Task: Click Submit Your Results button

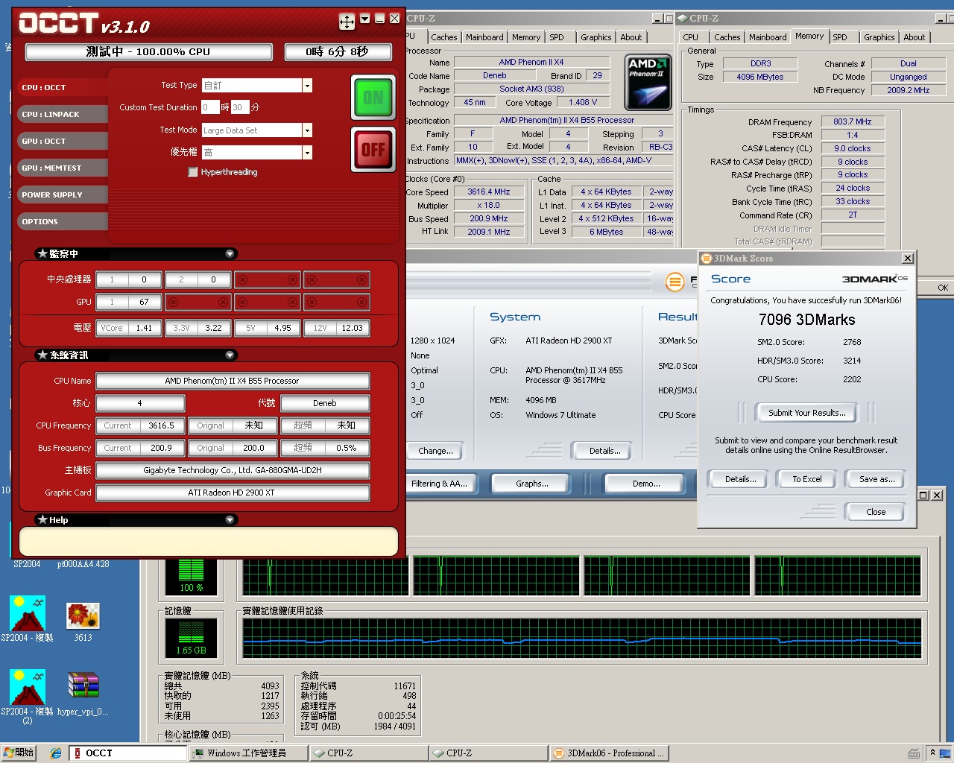Action: [x=807, y=413]
